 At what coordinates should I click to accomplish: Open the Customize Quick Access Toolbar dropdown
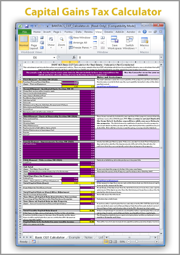tap(47, 26)
